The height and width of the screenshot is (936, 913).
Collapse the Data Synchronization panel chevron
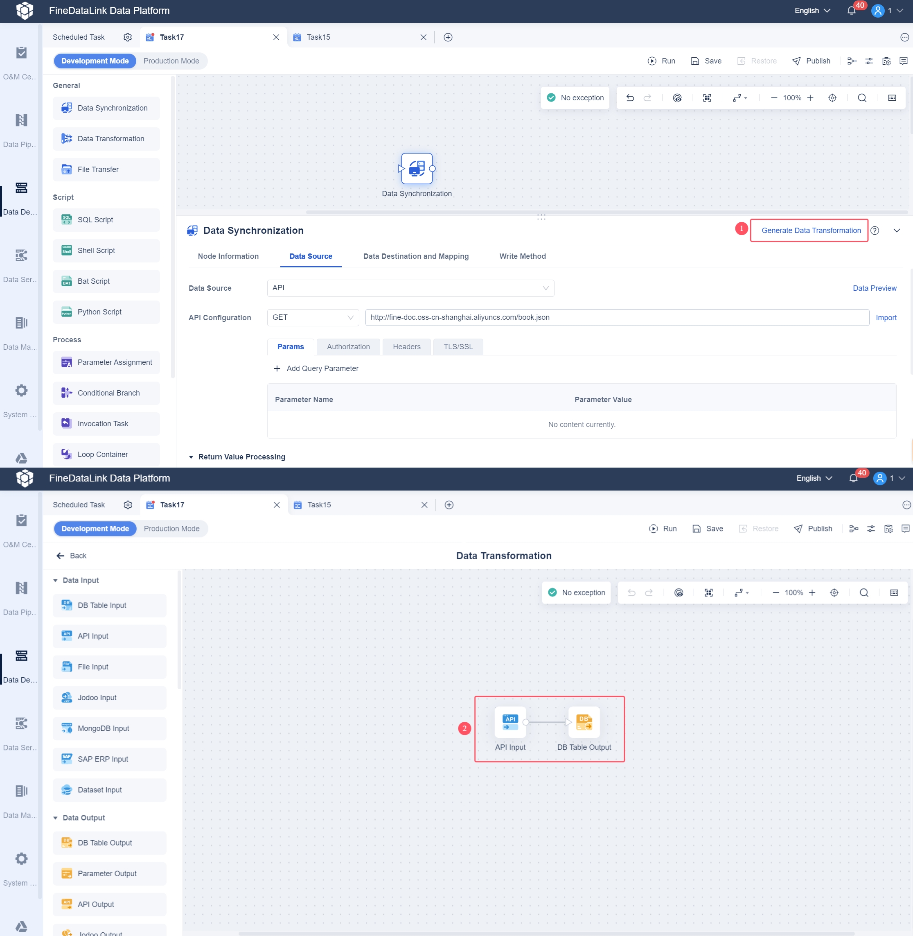[897, 230]
